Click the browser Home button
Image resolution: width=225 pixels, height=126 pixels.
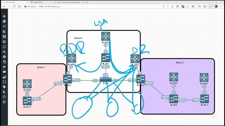tap(20, 6)
